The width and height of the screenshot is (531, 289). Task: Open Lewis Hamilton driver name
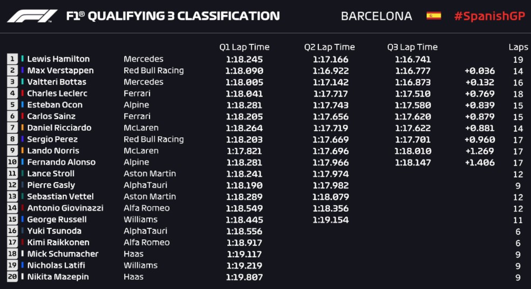tap(58, 59)
